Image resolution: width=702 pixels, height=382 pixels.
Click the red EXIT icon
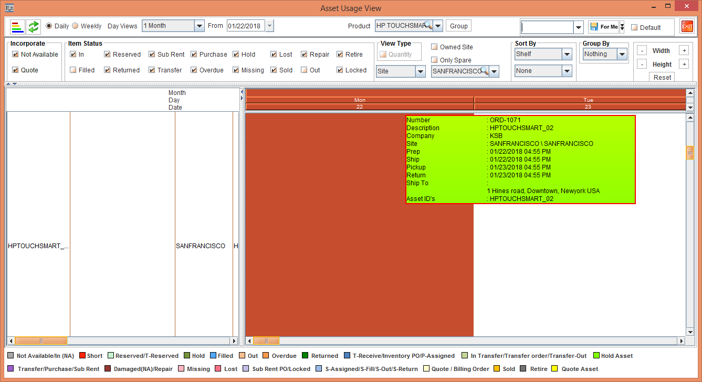coord(687,27)
